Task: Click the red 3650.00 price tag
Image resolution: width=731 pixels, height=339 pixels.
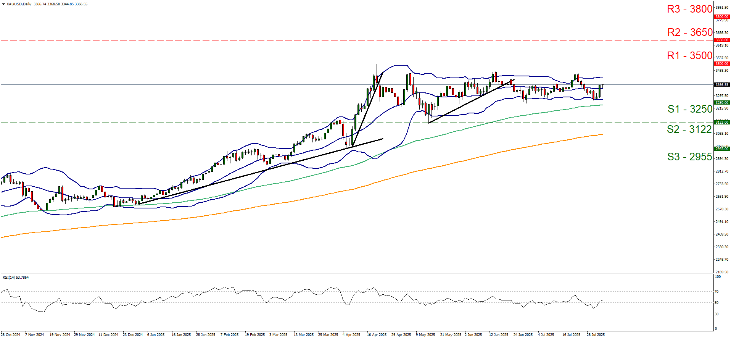Action: [x=722, y=40]
